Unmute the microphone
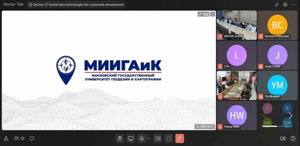The width and height of the screenshot is (300, 146). [142, 138]
